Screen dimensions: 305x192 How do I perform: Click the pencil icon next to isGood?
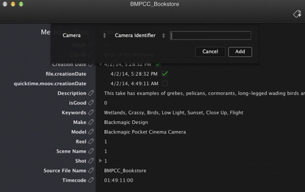[91, 103]
